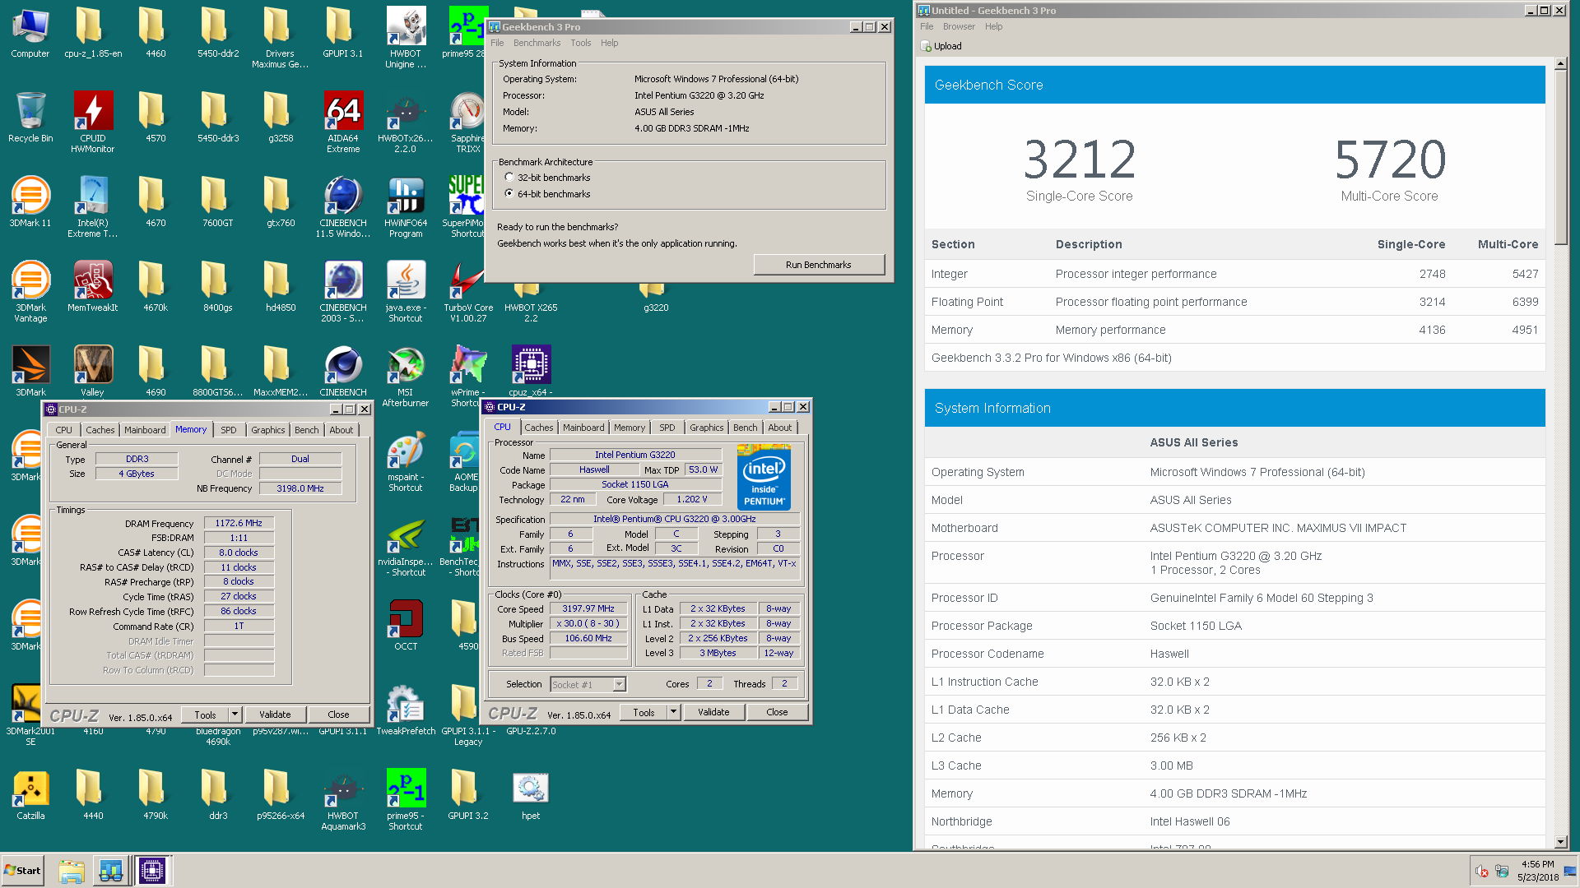Open MemTweakIt desktop icon

(x=93, y=287)
